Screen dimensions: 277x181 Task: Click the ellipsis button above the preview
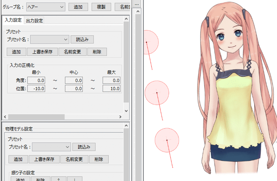click(x=137, y=4)
